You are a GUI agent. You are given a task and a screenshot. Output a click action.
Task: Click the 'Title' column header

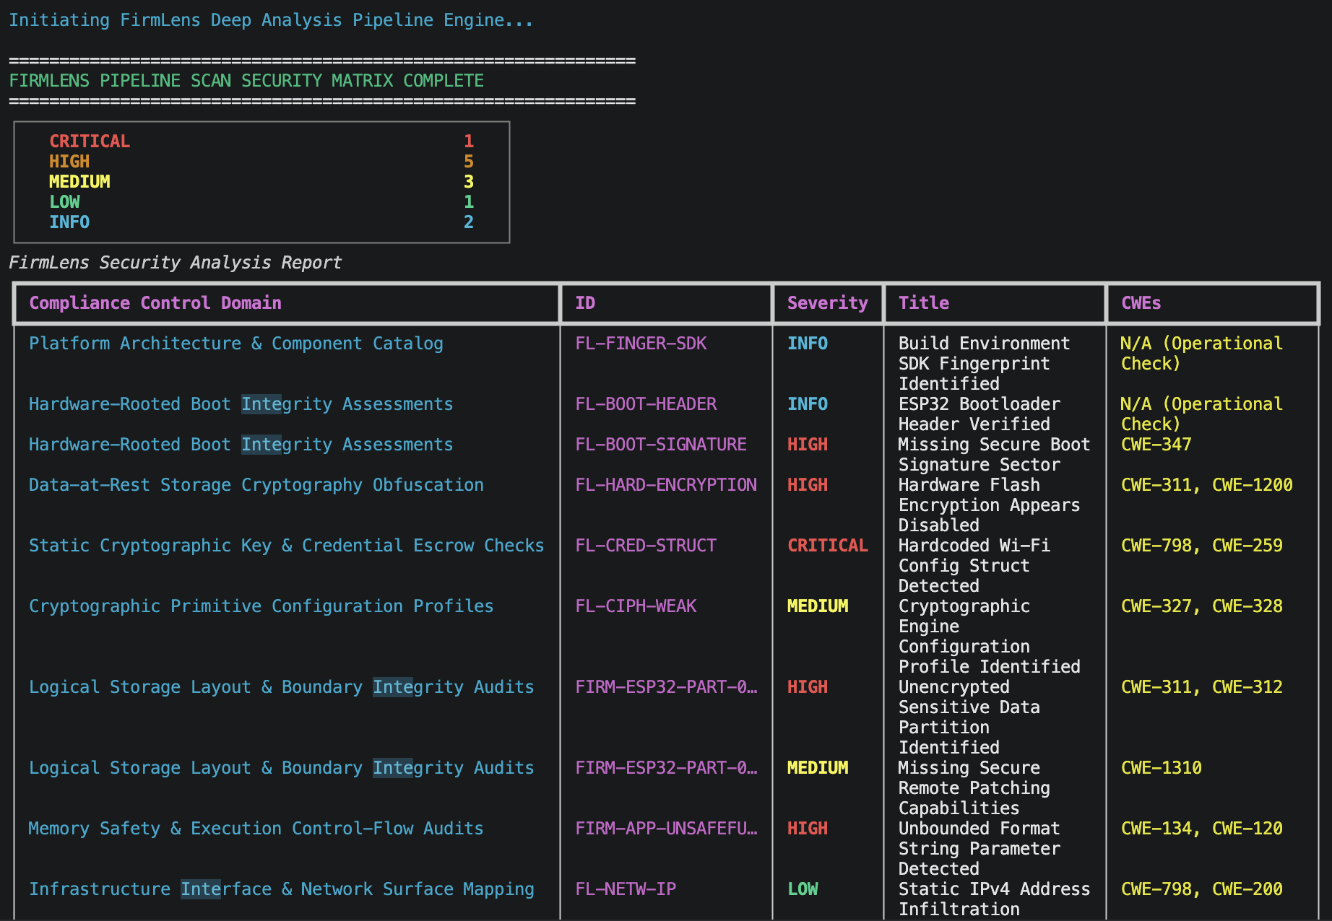[x=924, y=303]
